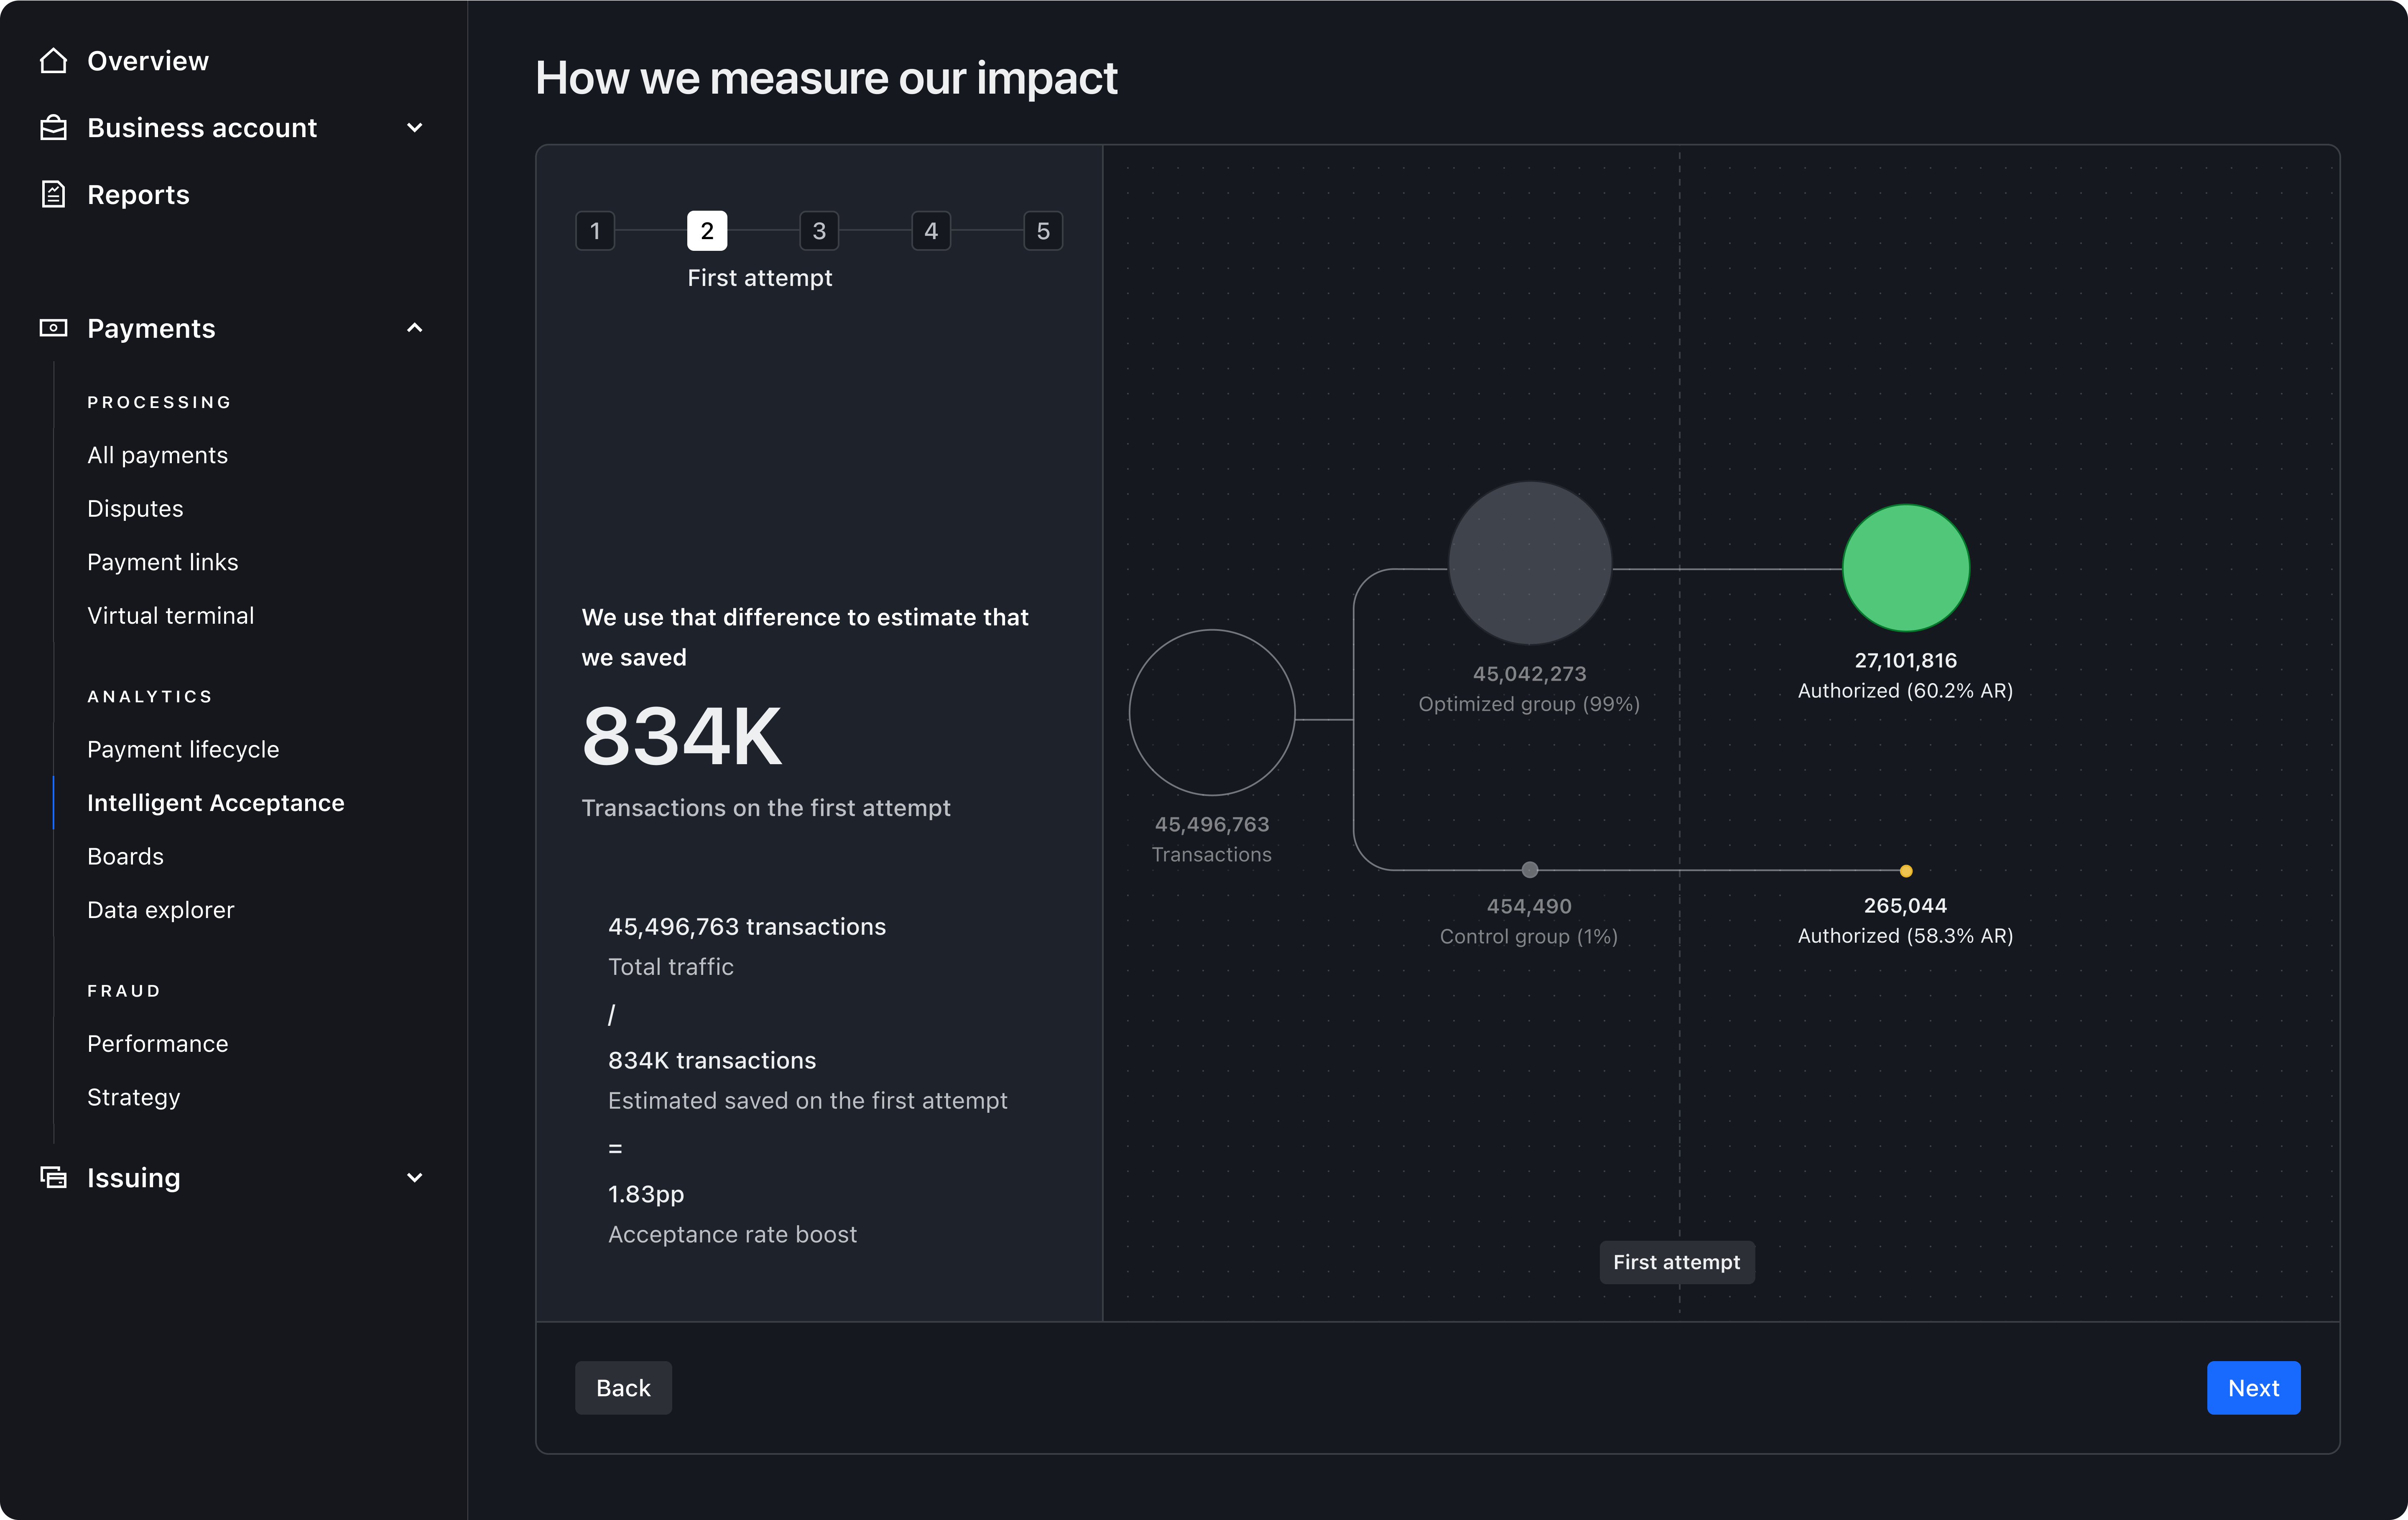Click 'Optimized group (99%)' label
2408x1520 pixels.
coord(1529,704)
